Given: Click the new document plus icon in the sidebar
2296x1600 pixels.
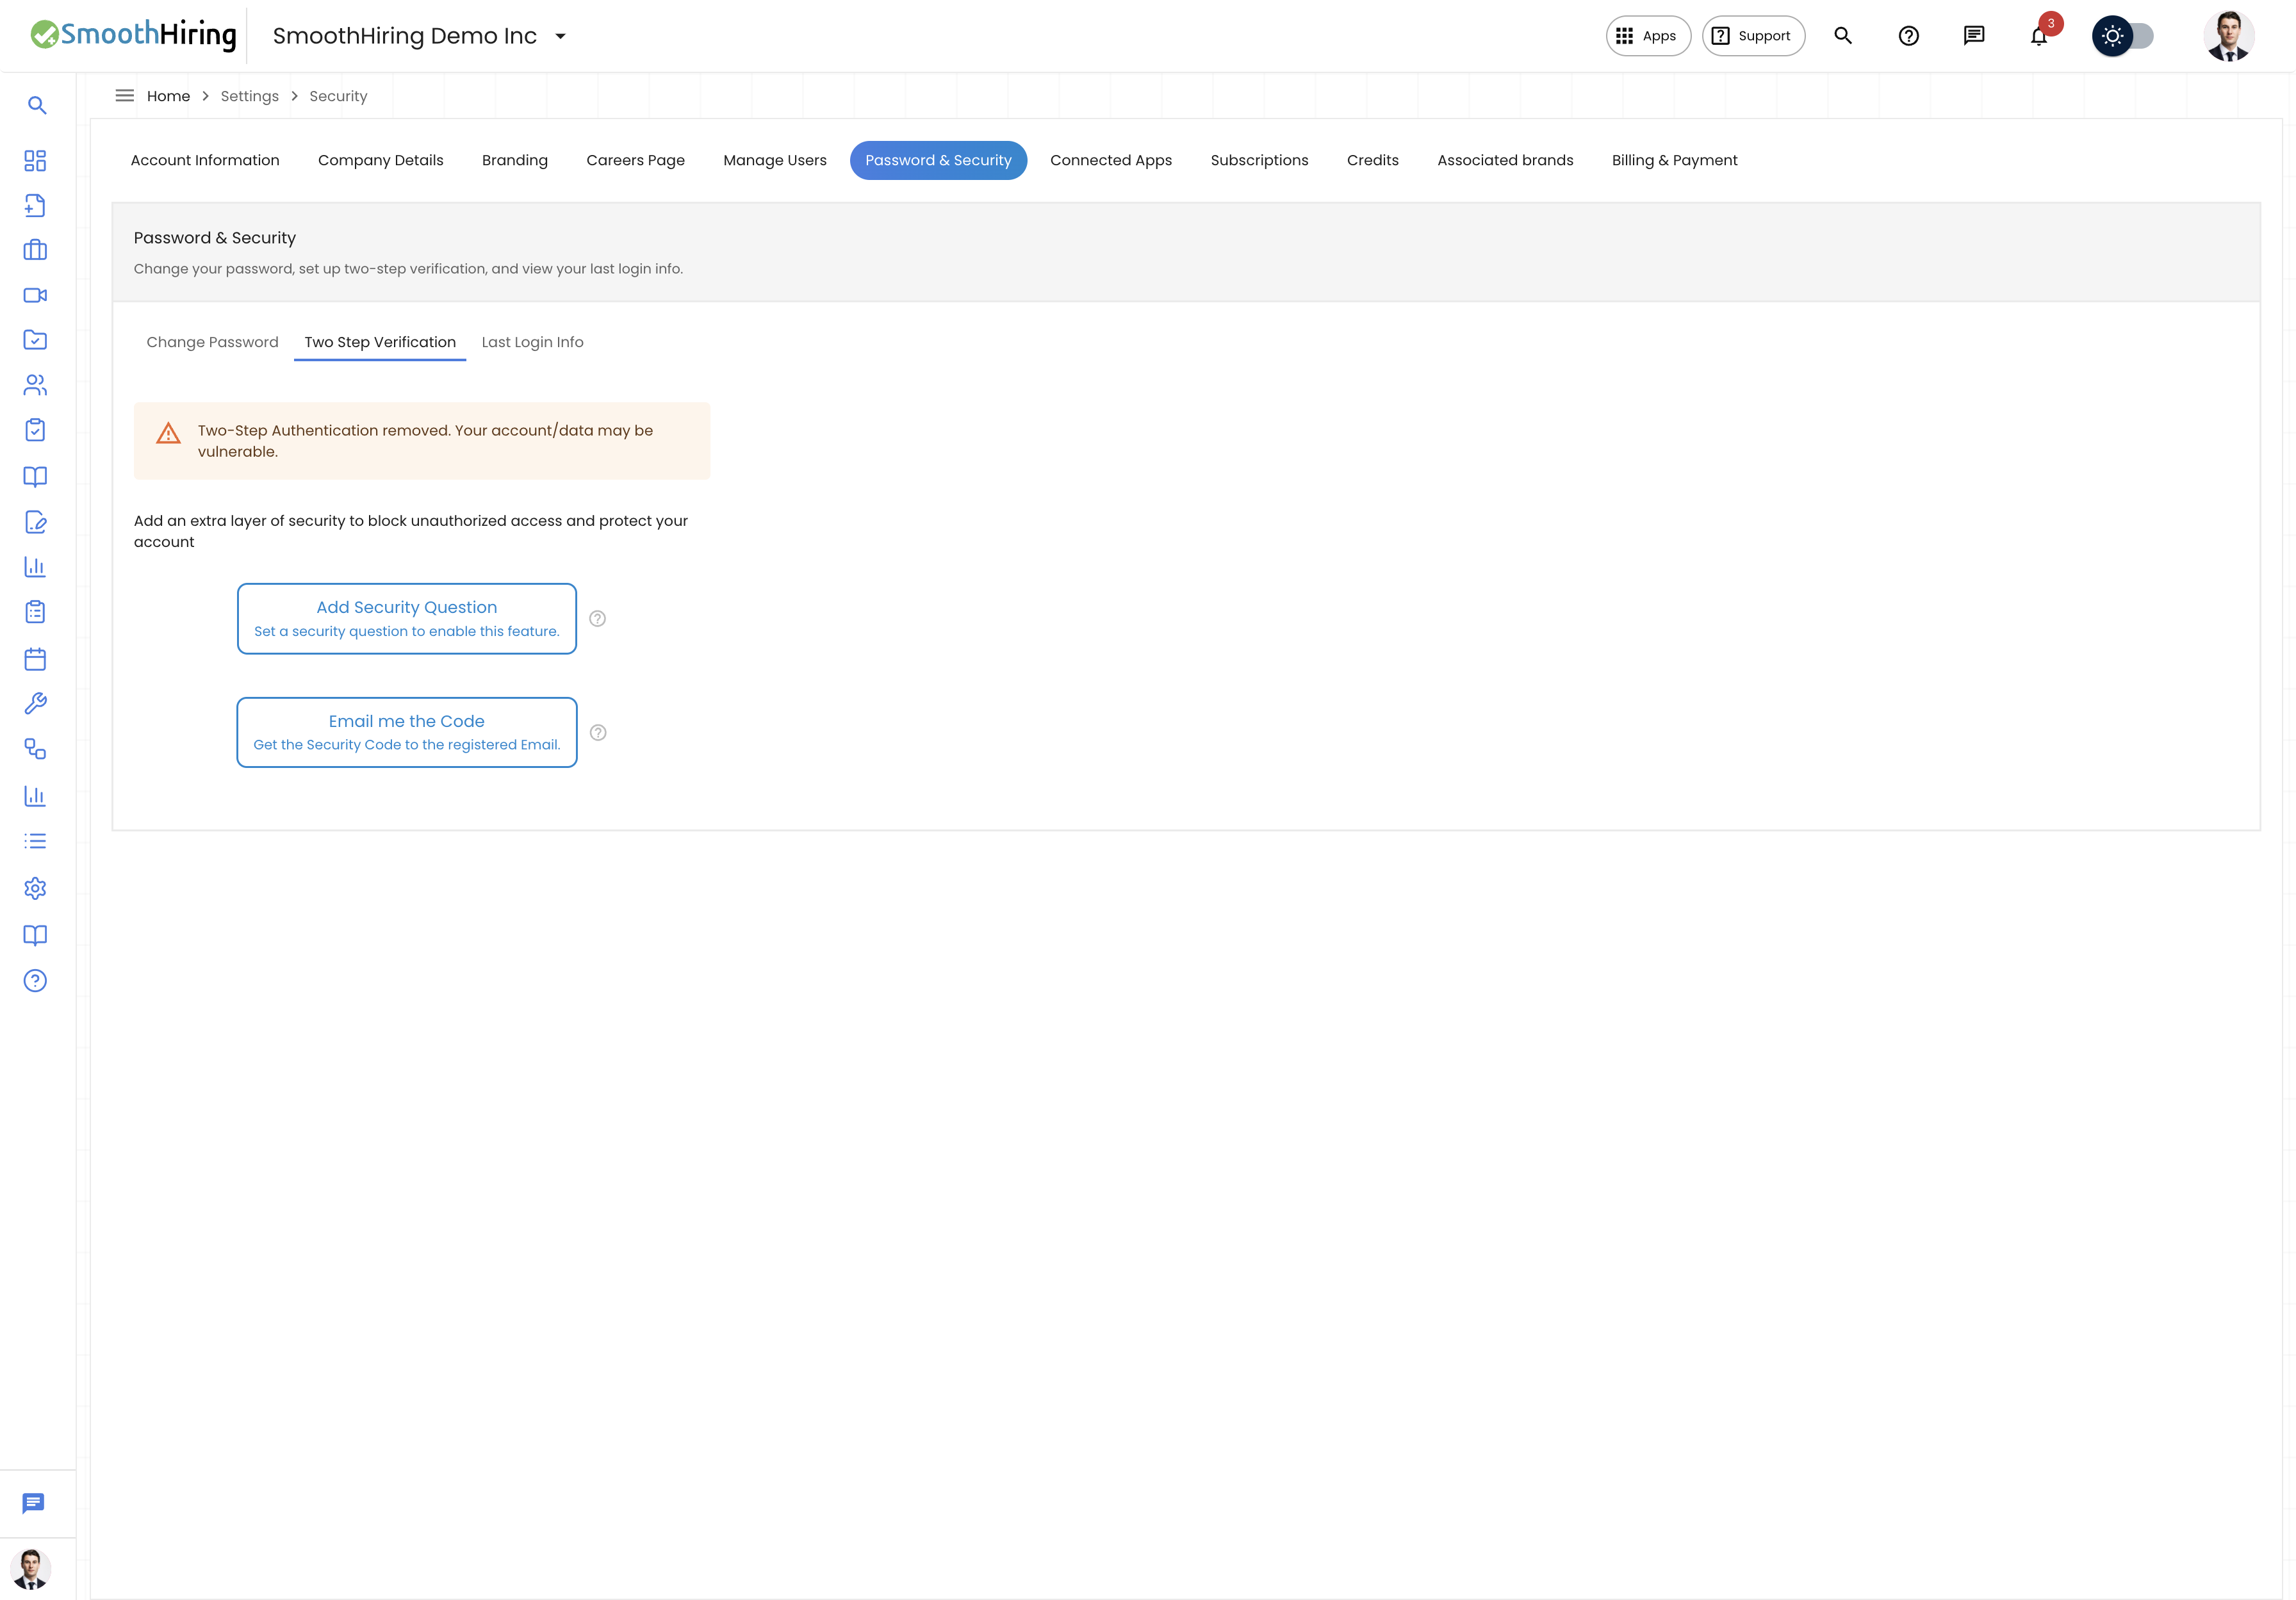Looking at the screenshot, I should (35, 205).
